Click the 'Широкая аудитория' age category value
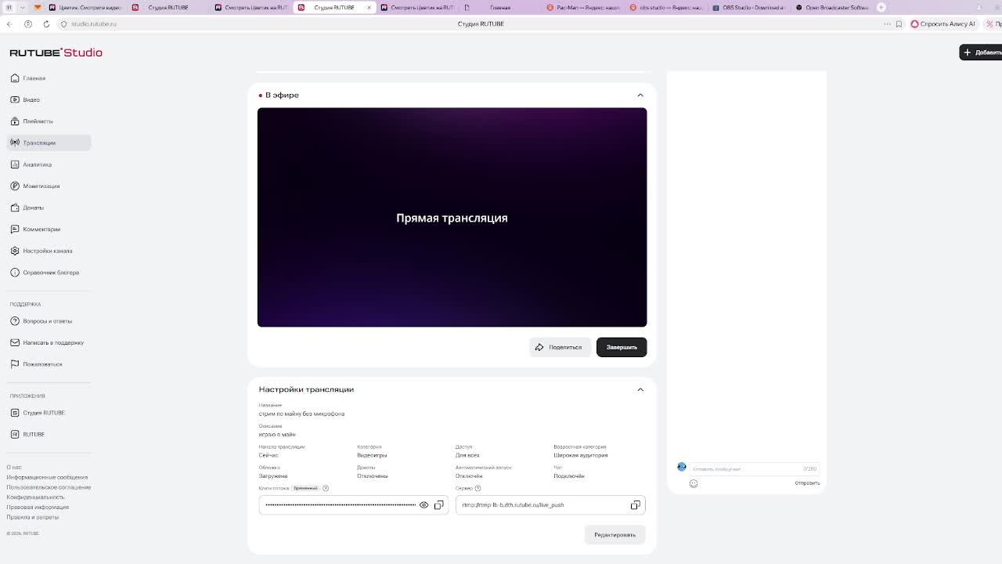The image size is (1002, 564). click(x=580, y=455)
